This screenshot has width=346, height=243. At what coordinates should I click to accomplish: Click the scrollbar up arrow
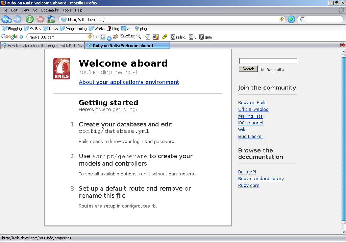tap(344, 51)
